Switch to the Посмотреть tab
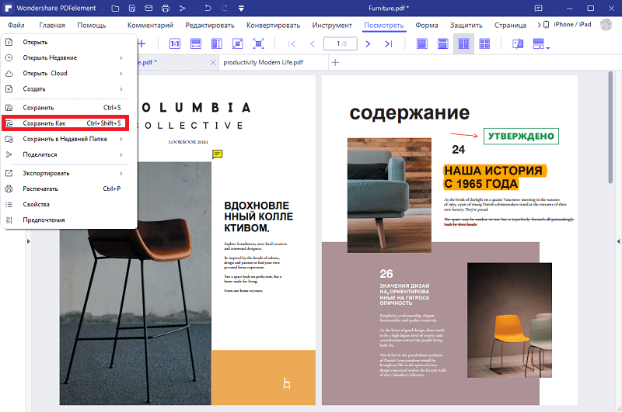622x412 pixels. pyautogui.click(x=383, y=25)
